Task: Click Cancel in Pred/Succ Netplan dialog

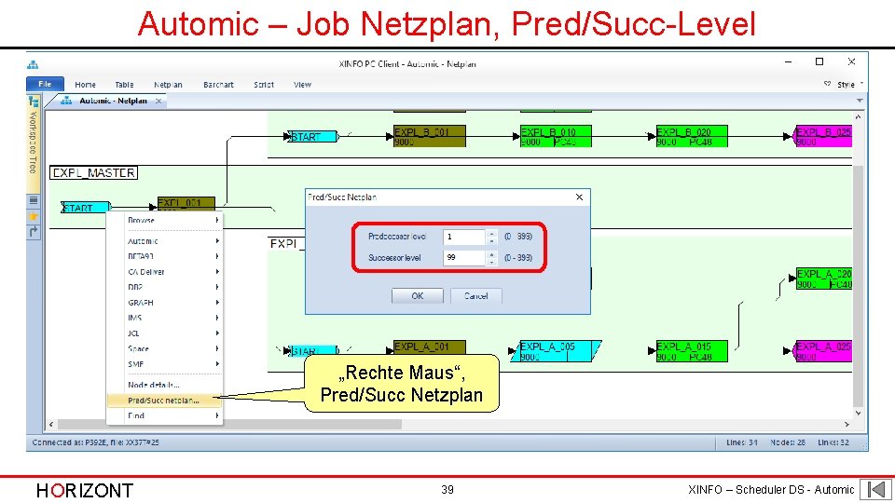Action: click(x=476, y=296)
